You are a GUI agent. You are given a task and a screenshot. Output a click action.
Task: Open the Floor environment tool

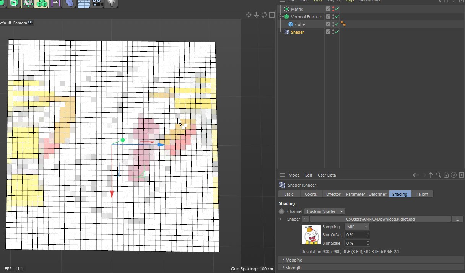tap(84, 3)
